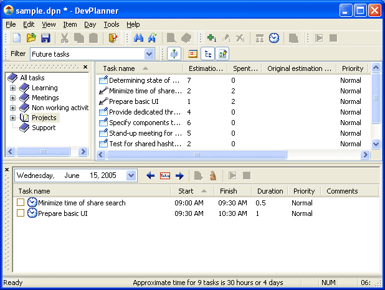Click the New file toolbar icon
The height and width of the screenshot is (290, 385).
(x=17, y=38)
